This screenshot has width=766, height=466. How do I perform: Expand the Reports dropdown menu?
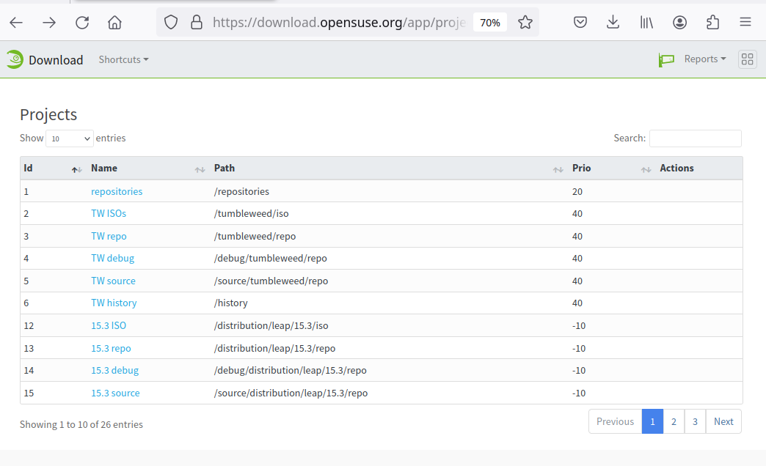(704, 59)
